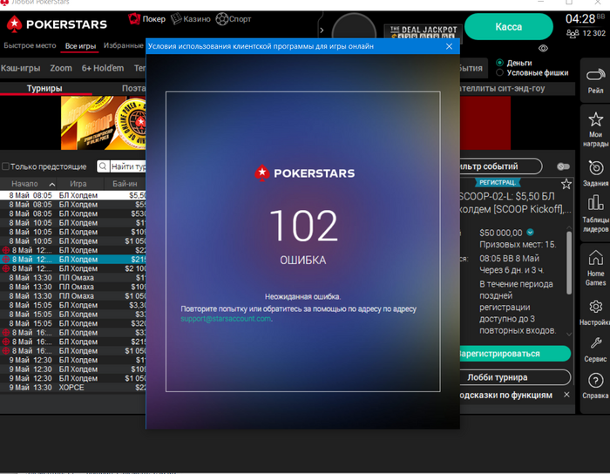Close the terms of use error dialog
610x474 pixels.
449,46
